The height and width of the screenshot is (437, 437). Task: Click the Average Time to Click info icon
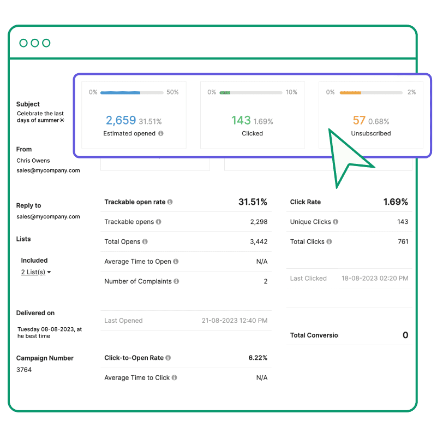point(174,377)
